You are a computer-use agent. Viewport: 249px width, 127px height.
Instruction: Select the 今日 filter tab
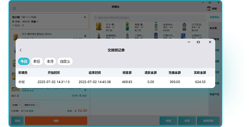pos(24,61)
